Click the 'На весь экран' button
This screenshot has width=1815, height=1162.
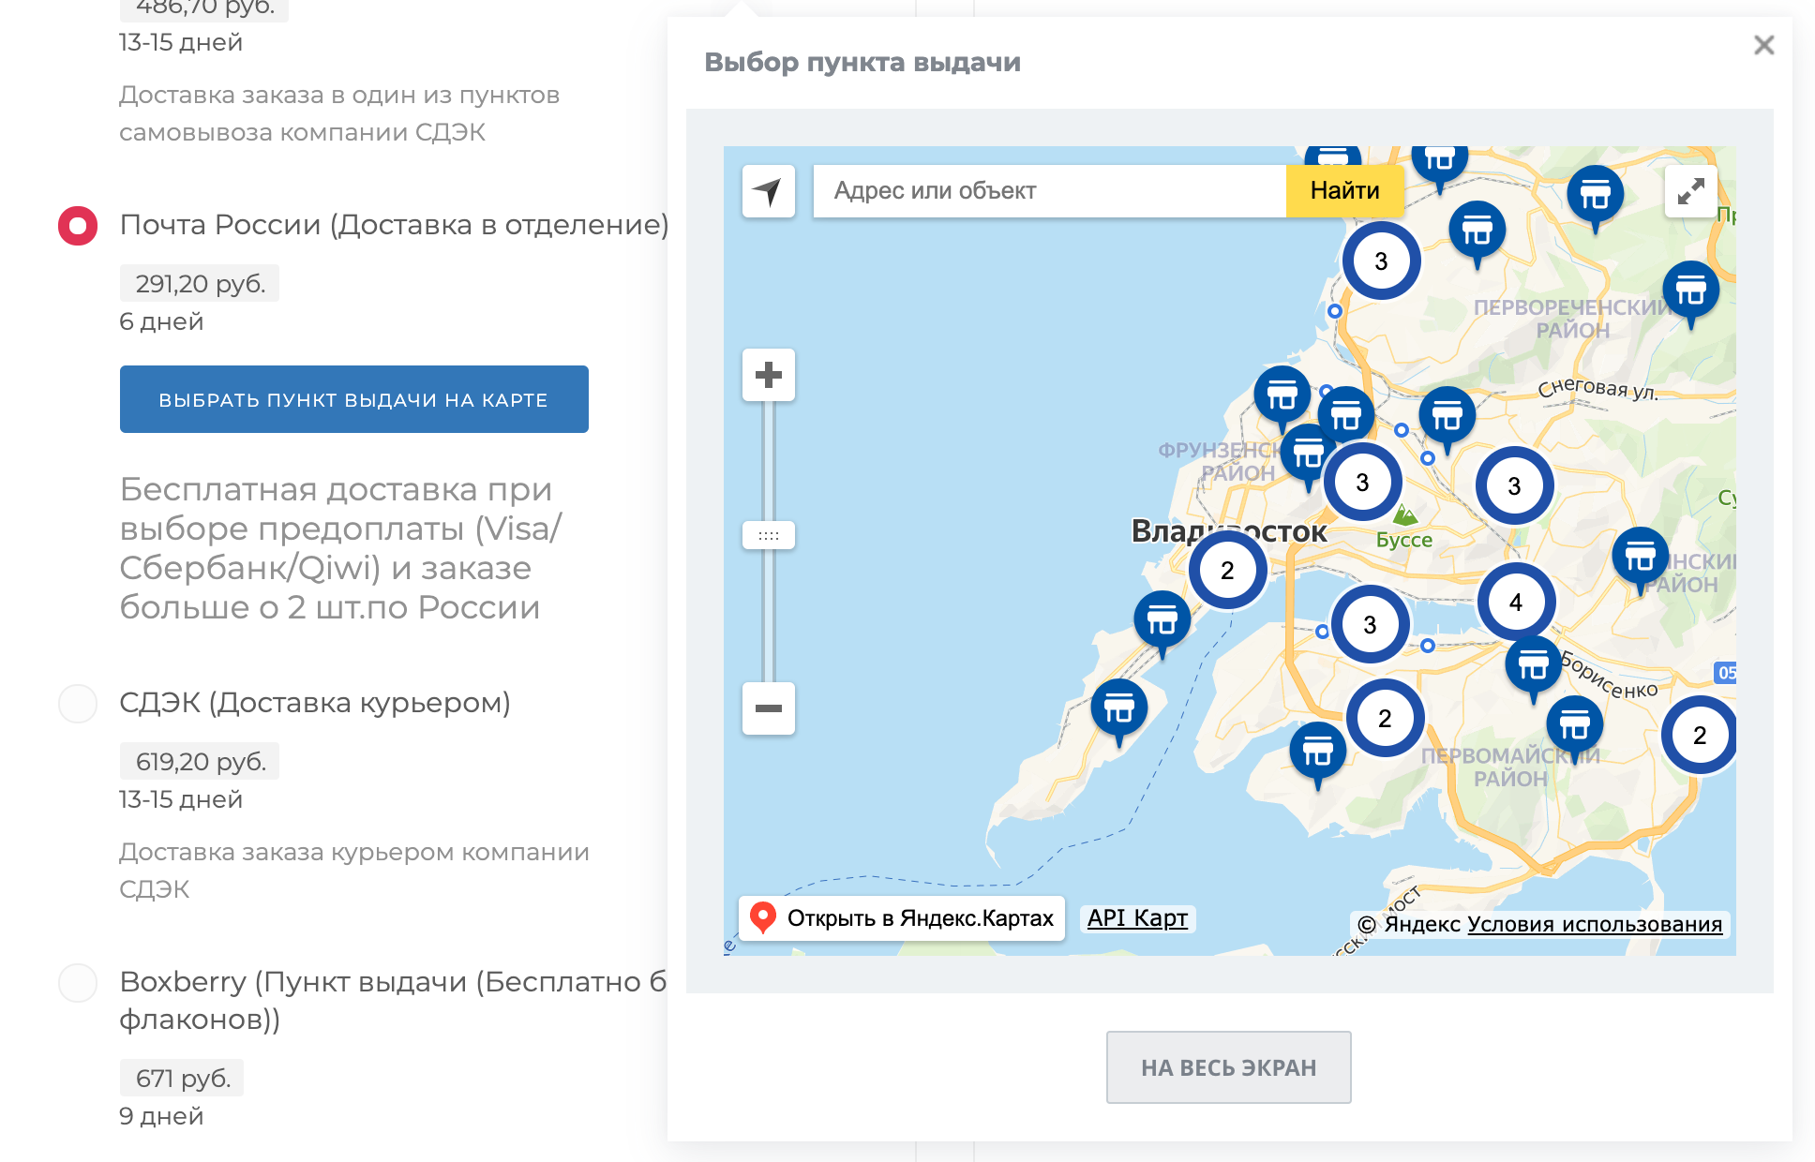point(1229,1067)
